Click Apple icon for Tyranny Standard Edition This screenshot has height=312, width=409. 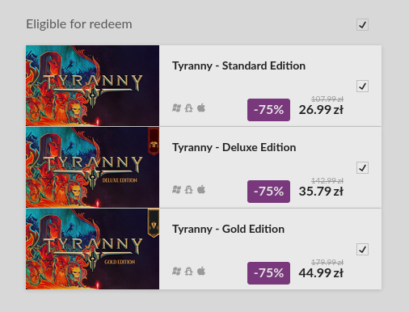click(201, 108)
